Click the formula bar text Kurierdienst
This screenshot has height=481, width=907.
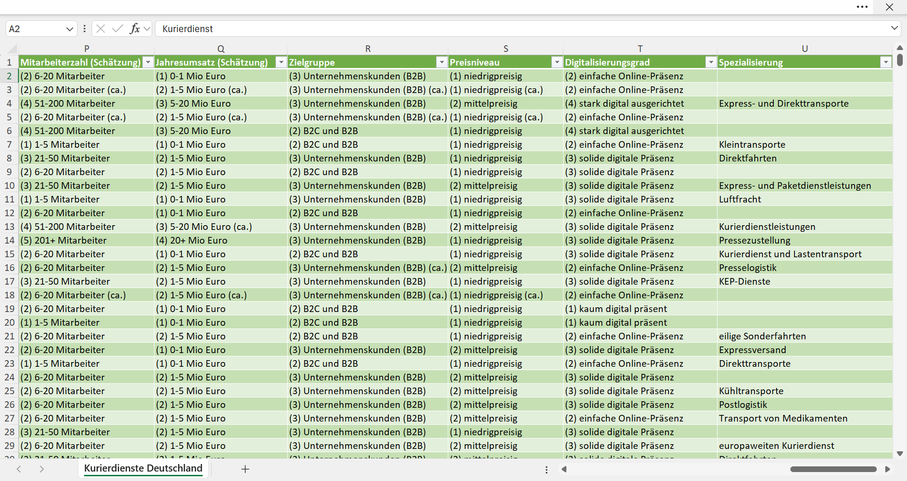[188, 29]
